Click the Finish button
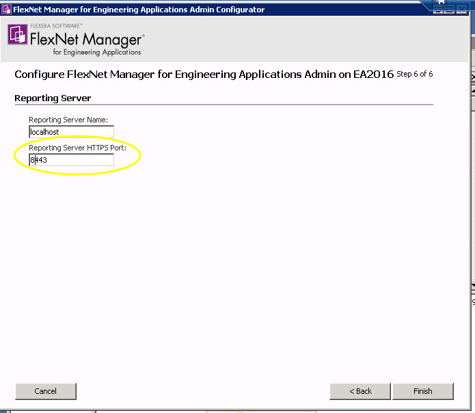This screenshot has width=475, height=413. click(x=423, y=391)
